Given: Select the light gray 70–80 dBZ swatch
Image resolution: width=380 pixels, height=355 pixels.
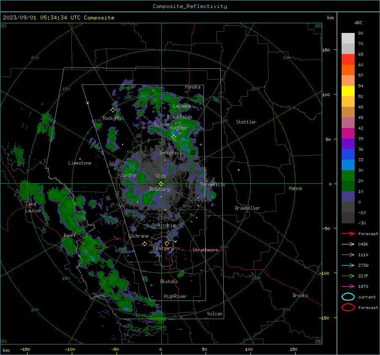Looking at the screenshot, I should click(x=348, y=38).
